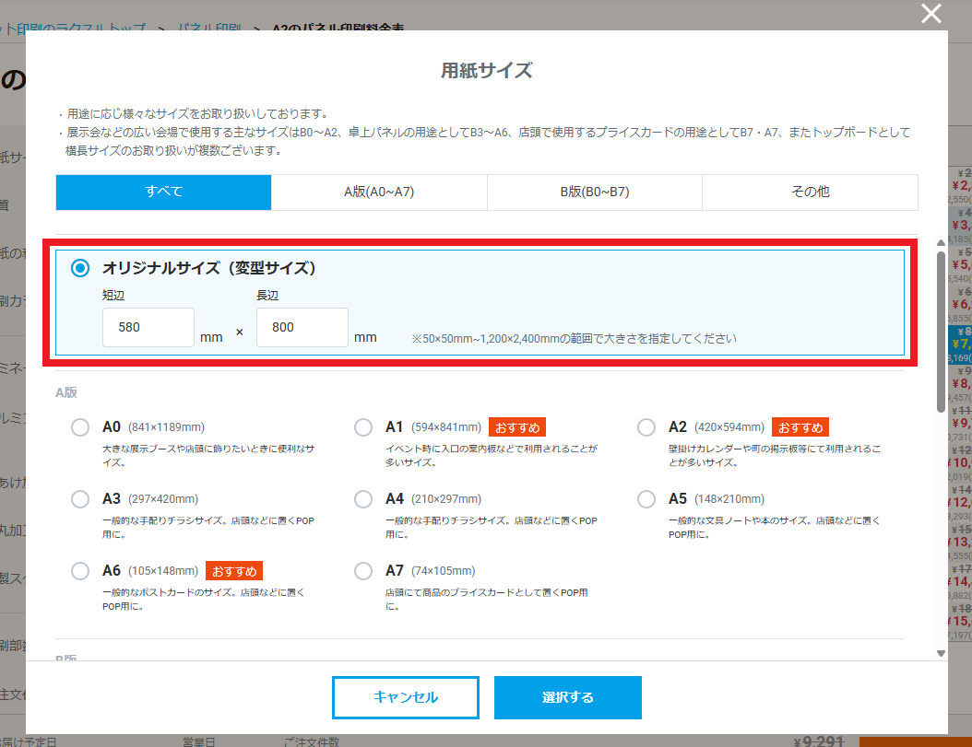Select the A2 (420×594mm) size
Image resolution: width=972 pixels, height=747 pixels.
(646, 426)
